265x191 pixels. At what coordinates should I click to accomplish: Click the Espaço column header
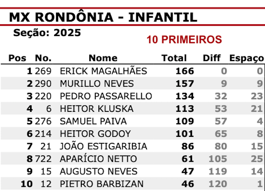click(246, 58)
